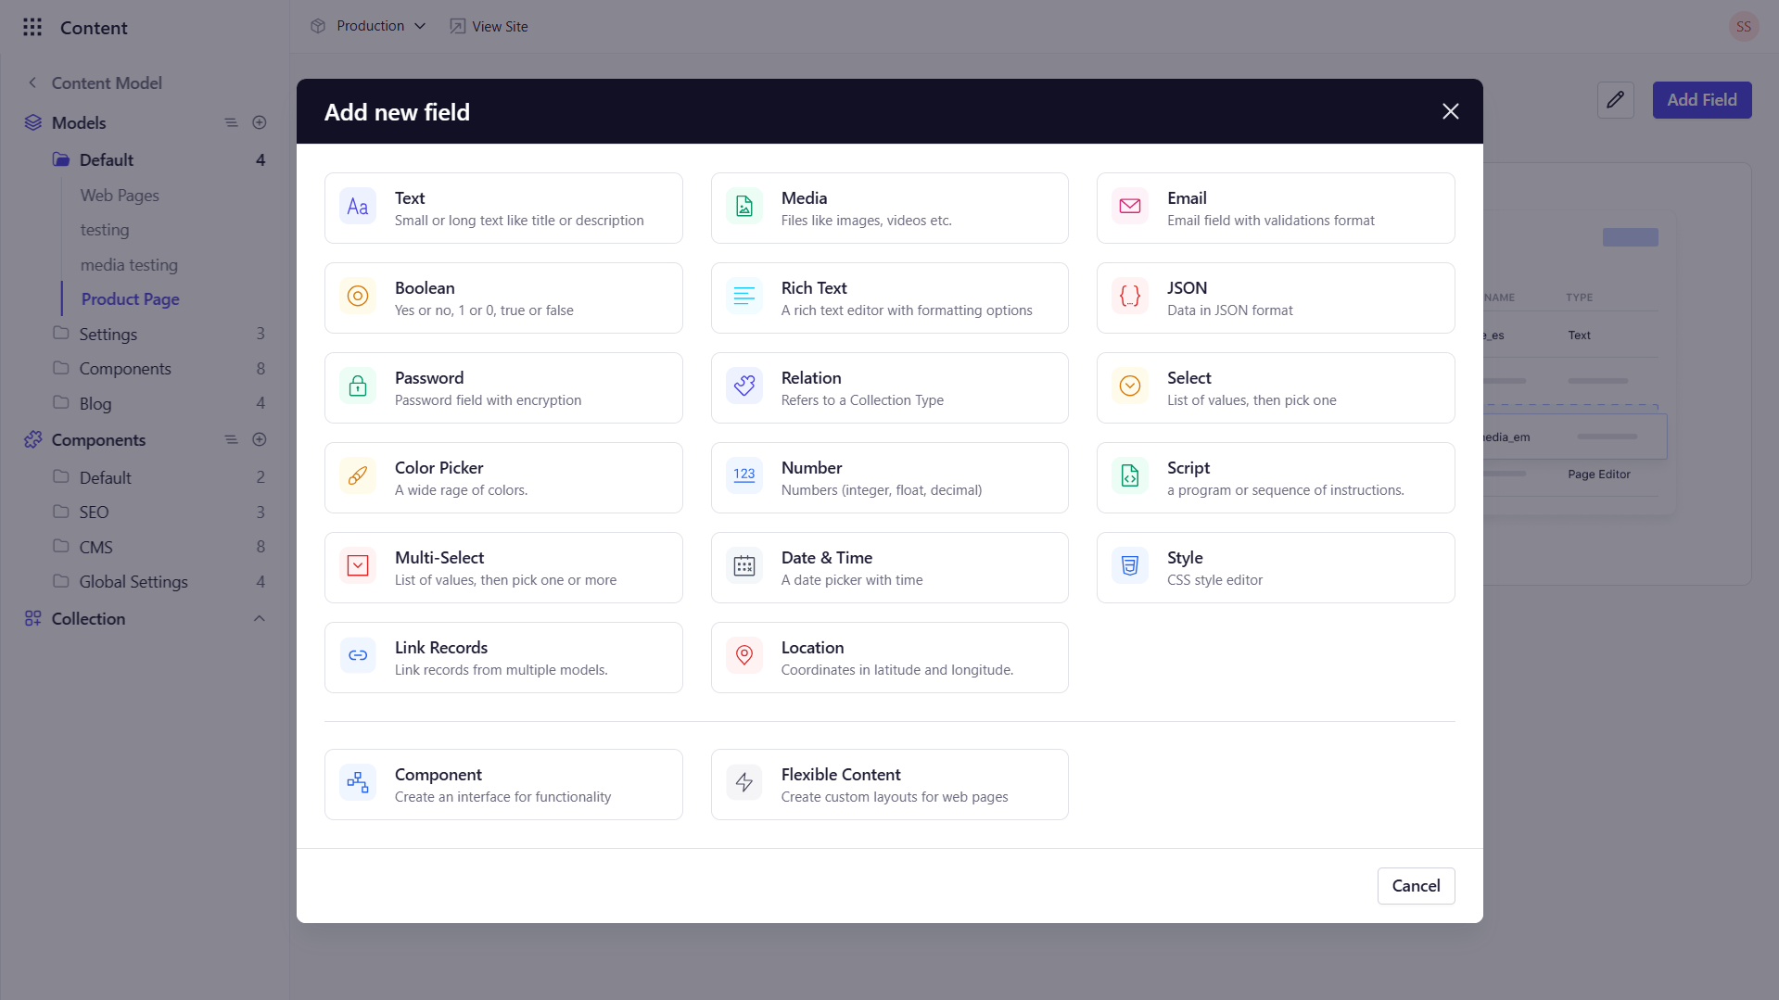Go back via Content Model arrow

(33, 82)
